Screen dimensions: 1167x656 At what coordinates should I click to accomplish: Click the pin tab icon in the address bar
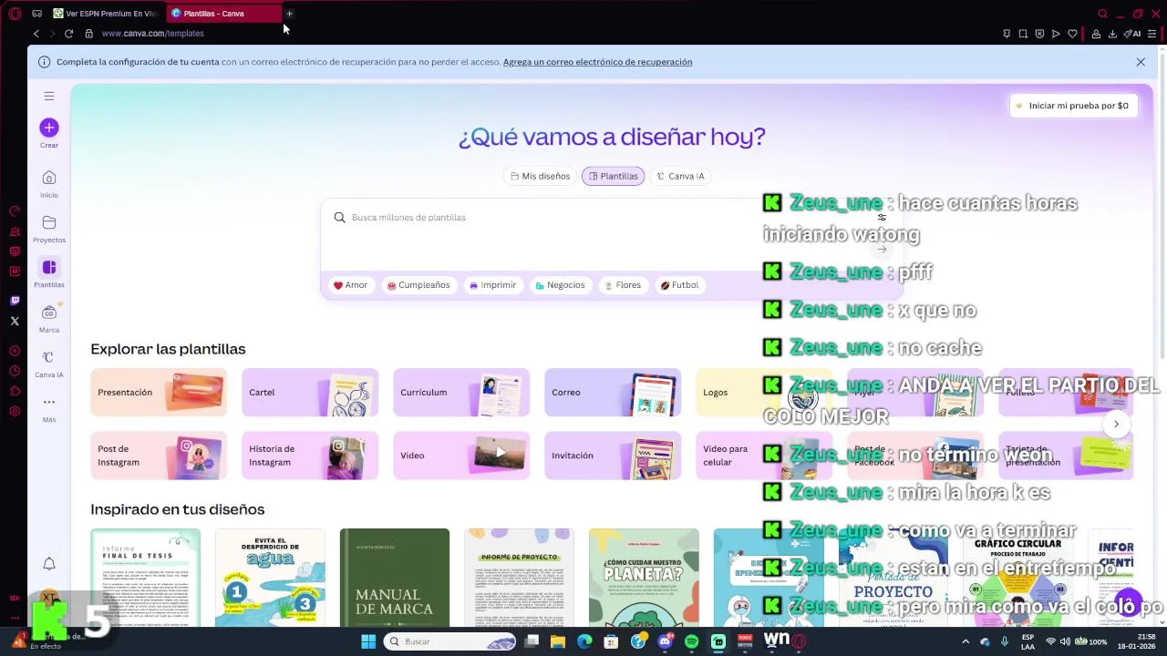tap(1007, 34)
